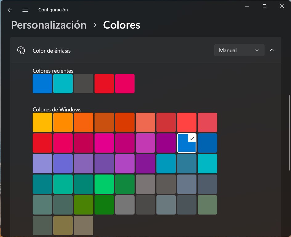291x237 pixels.
Task: Go to Personalización breadcrumb
Action: (x=49, y=25)
